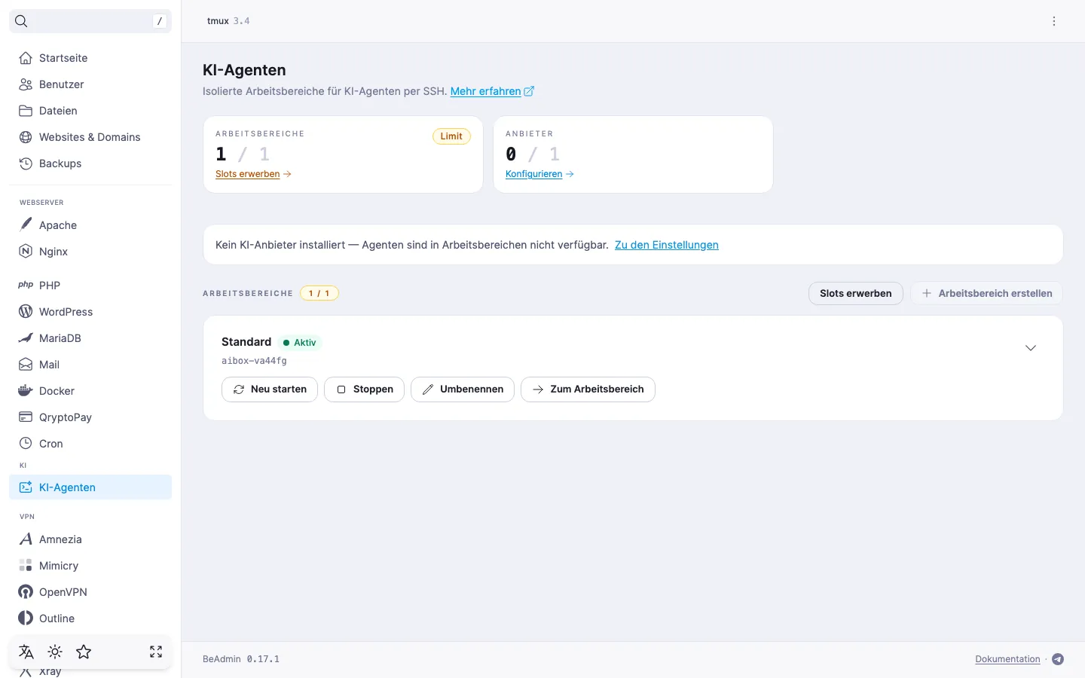Open Amnezia VPN page

point(90,539)
